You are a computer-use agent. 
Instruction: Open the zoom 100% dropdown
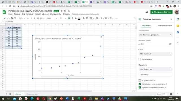point(22,18)
